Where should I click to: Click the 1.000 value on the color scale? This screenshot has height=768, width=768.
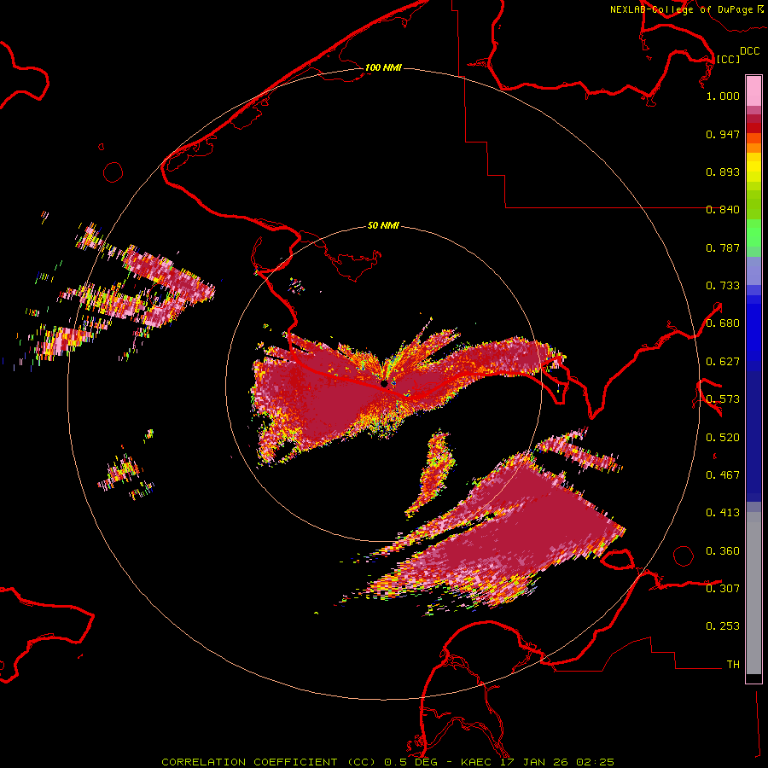coord(723,96)
